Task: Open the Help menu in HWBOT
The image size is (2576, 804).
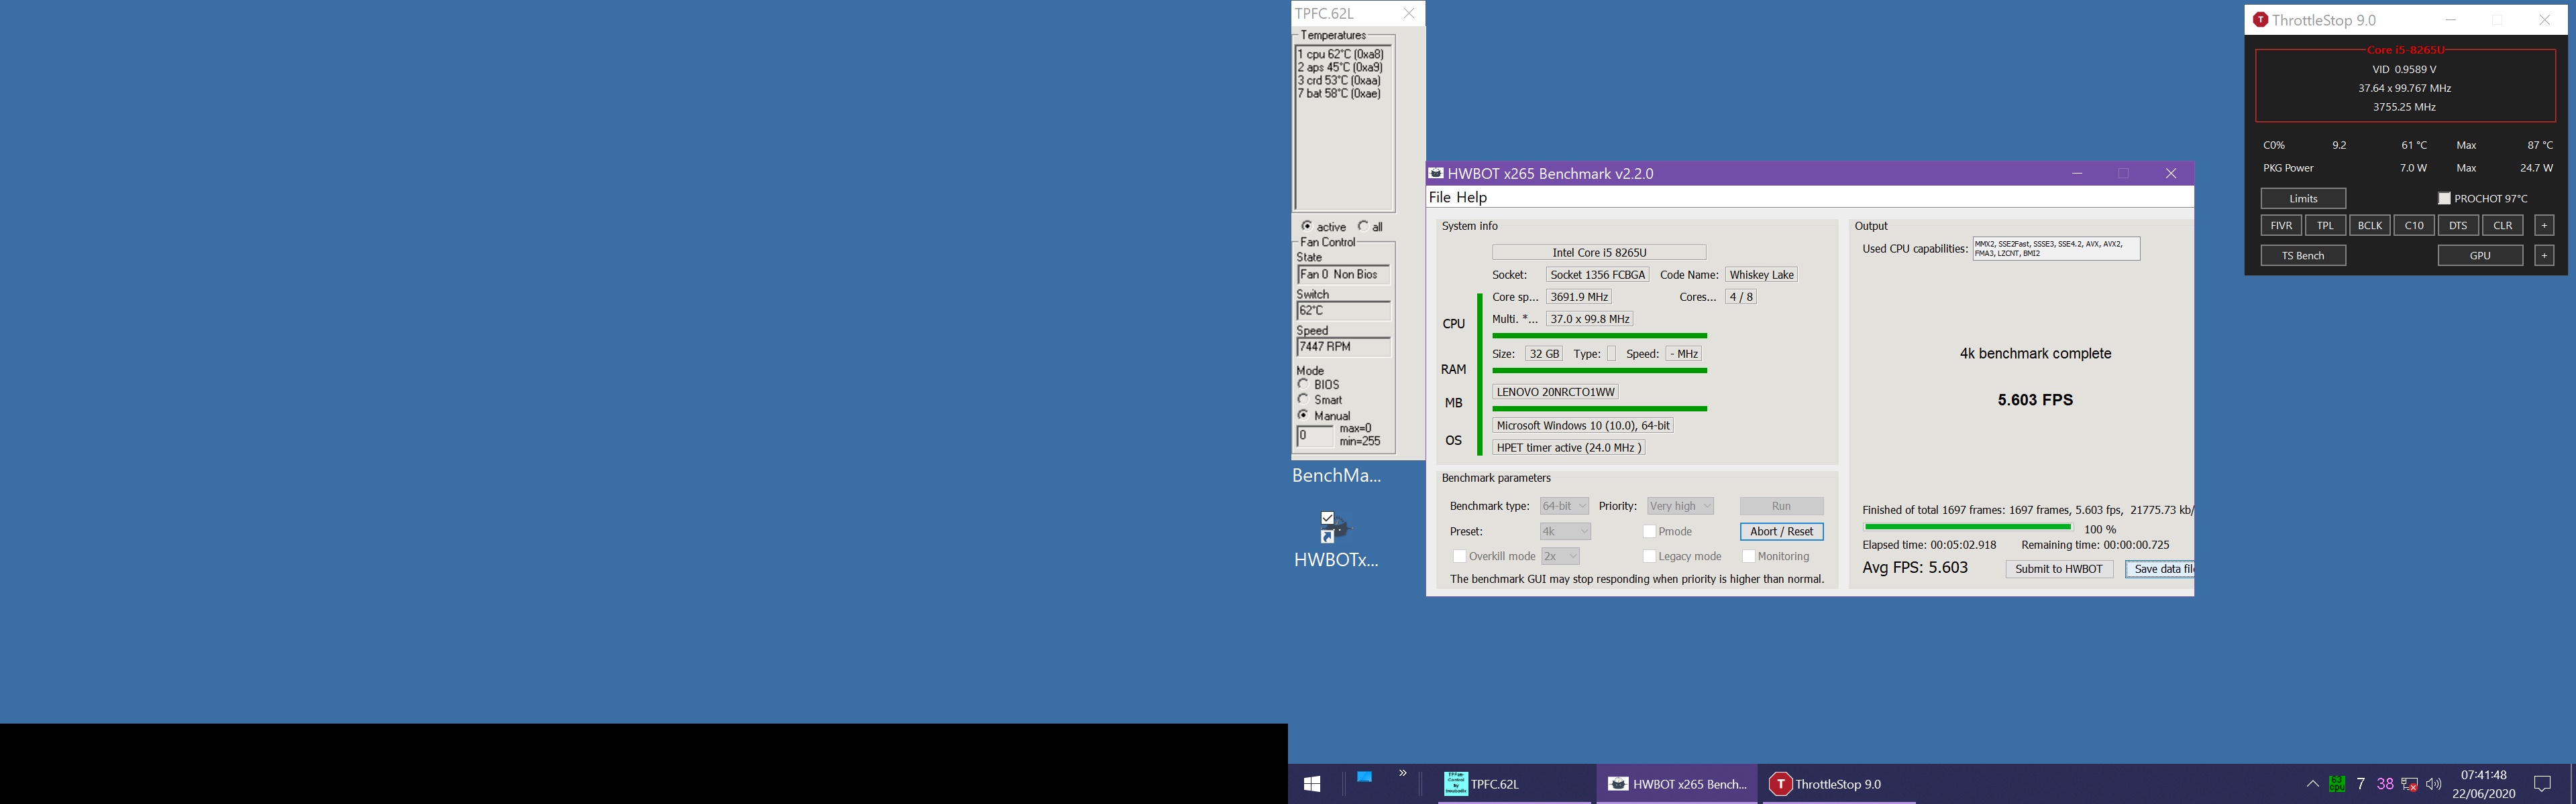Action: pos(1471,198)
